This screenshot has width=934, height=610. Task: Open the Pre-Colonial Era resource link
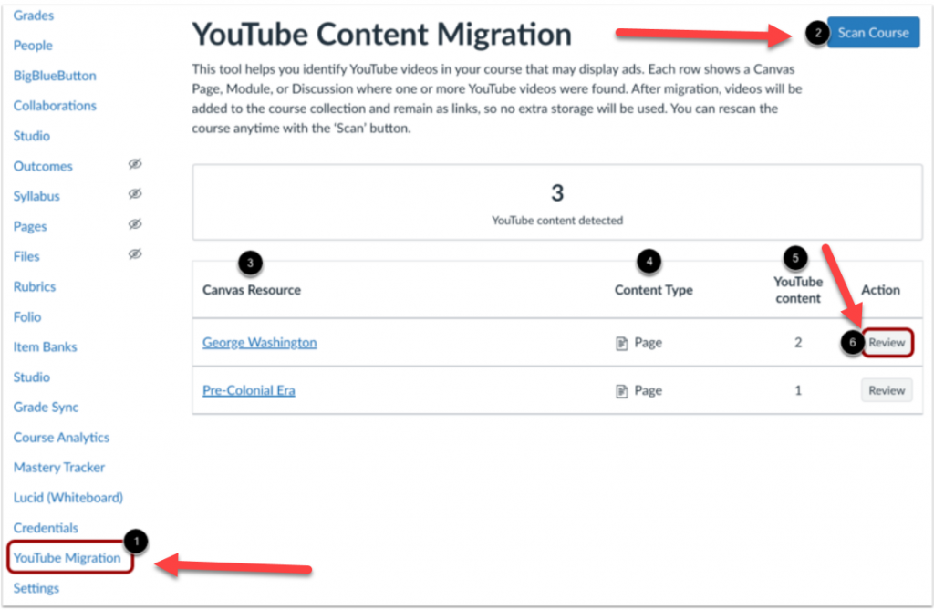(x=249, y=390)
